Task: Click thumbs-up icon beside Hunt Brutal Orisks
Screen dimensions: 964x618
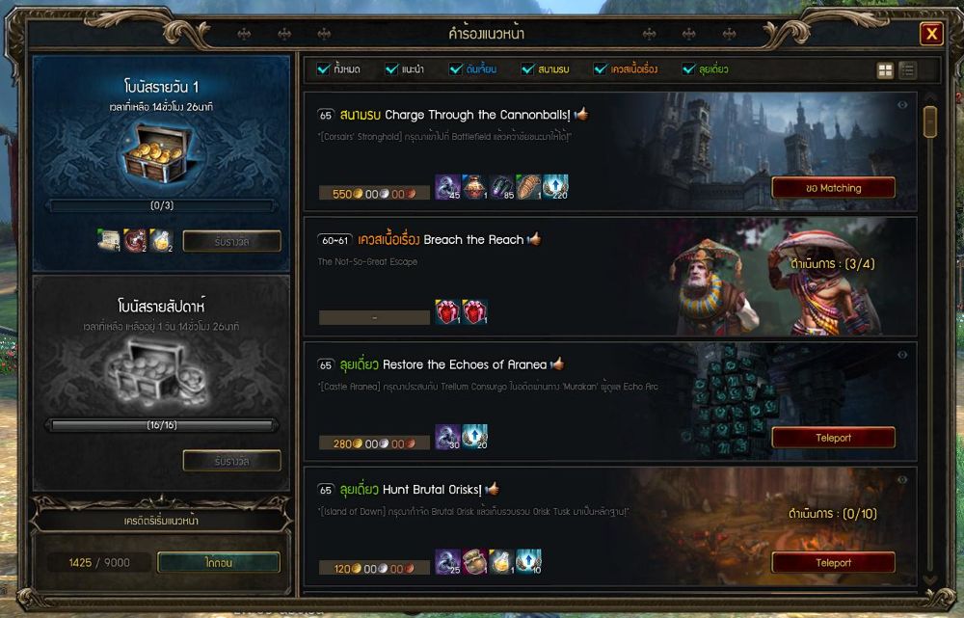Action: [492, 489]
